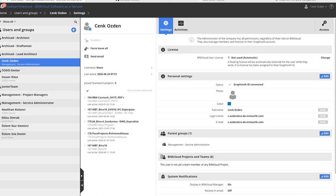This screenshot has height=196, width=336.
Task: Click the Force leave all icon
Action: pos(86,49)
